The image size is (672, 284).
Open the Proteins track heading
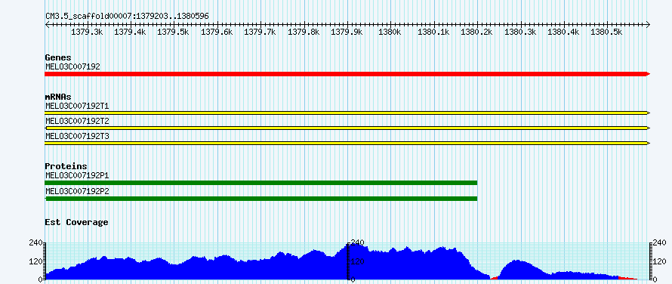click(x=66, y=166)
